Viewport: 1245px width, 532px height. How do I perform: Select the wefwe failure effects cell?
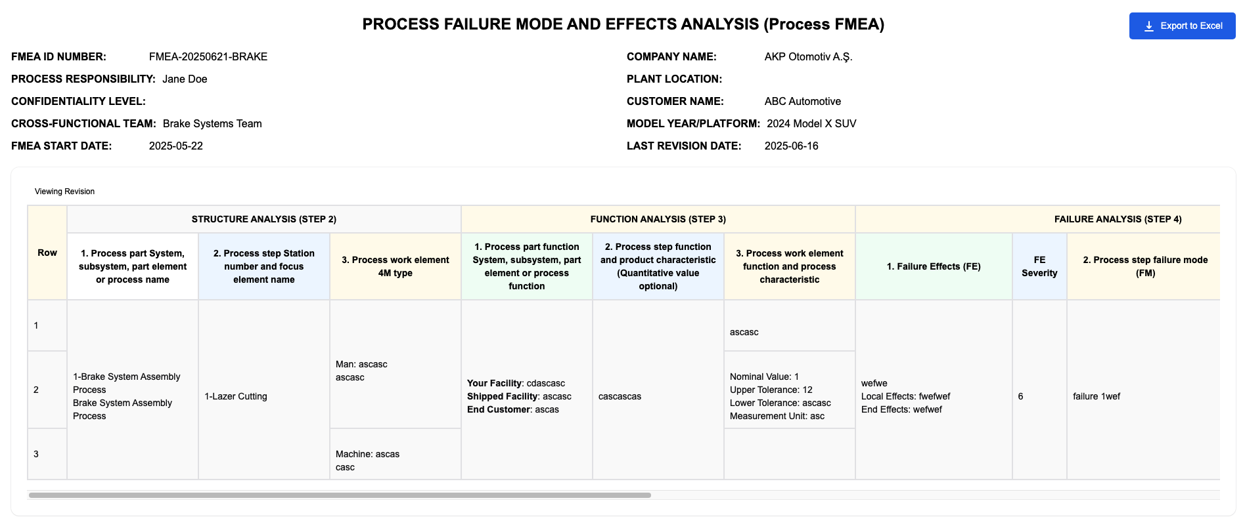coord(934,390)
